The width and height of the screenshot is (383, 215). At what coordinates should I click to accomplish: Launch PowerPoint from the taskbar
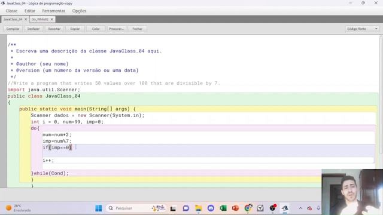click(x=235, y=208)
